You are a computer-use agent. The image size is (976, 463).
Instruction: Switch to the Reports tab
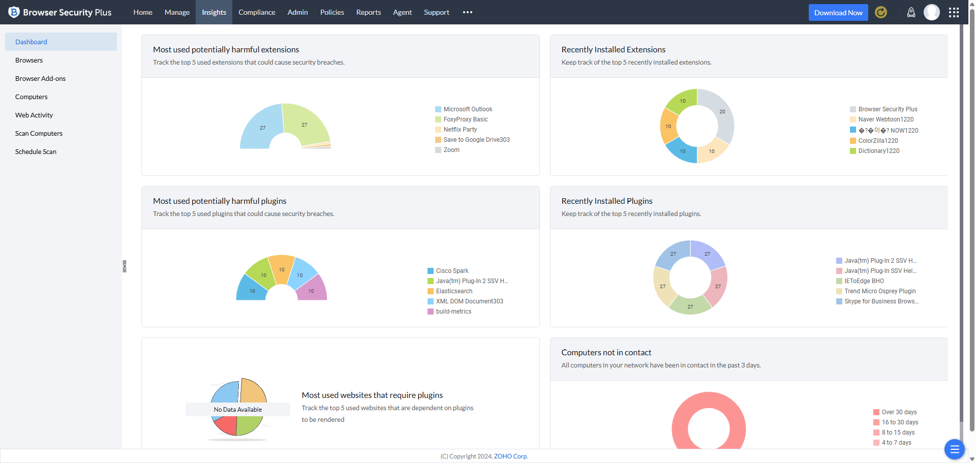point(368,12)
